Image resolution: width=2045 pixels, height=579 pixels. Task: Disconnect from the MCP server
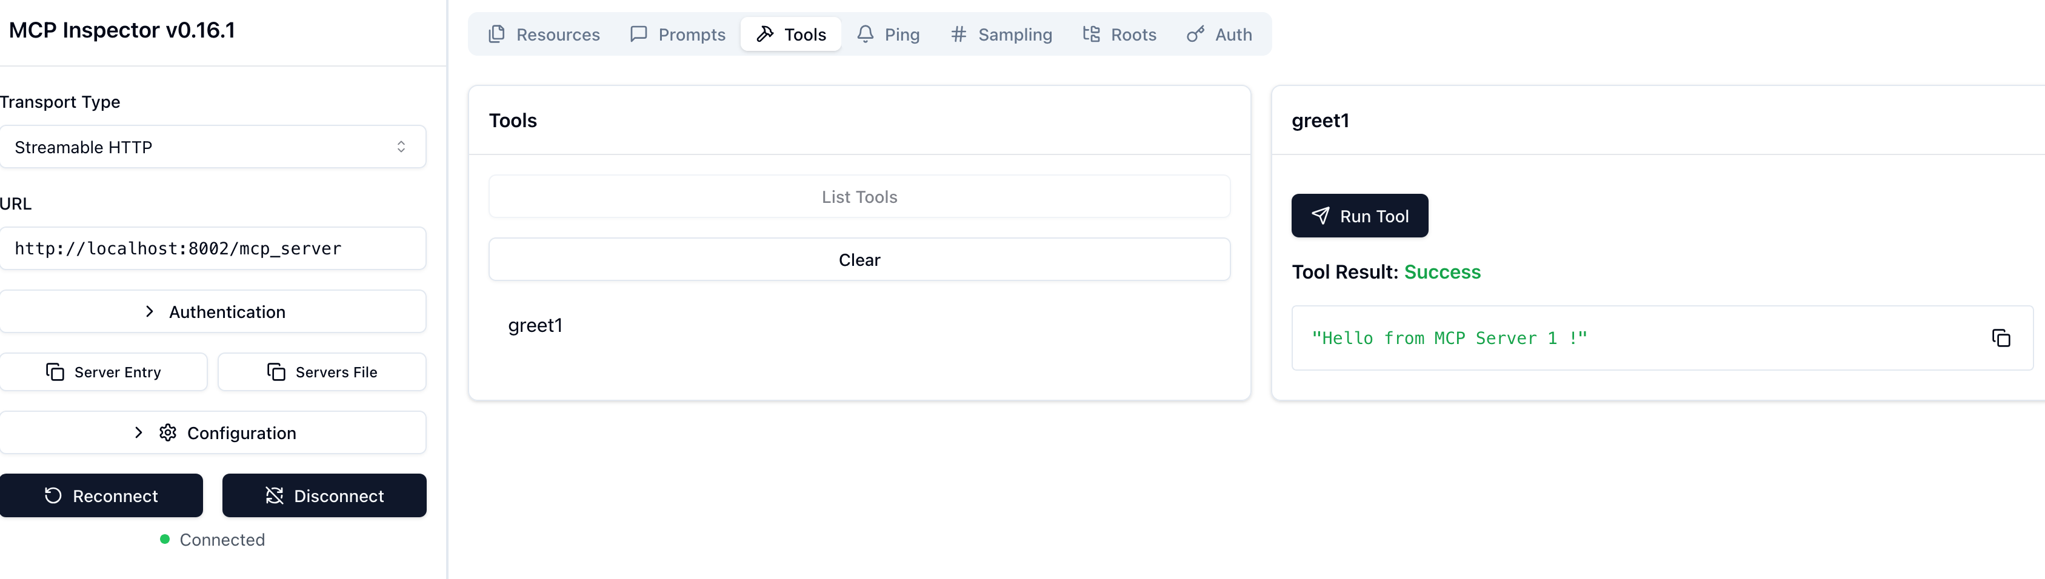[324, 495]
